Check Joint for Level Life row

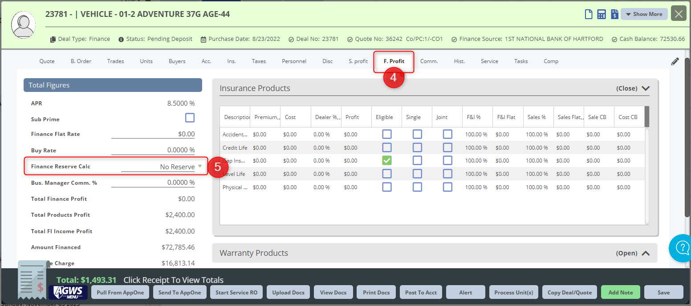click(447, 174)
